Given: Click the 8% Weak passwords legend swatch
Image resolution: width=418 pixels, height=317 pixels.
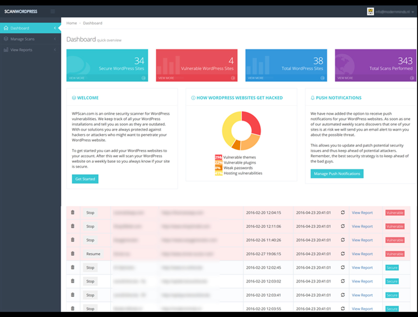Looking at the screenshot, I should [219, 168].
